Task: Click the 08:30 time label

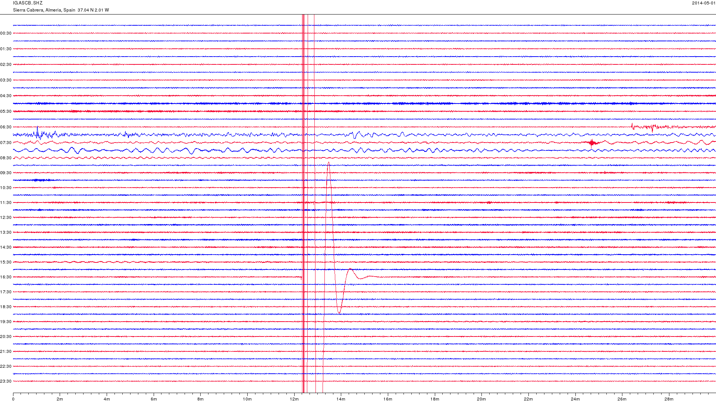Action: 6,158
